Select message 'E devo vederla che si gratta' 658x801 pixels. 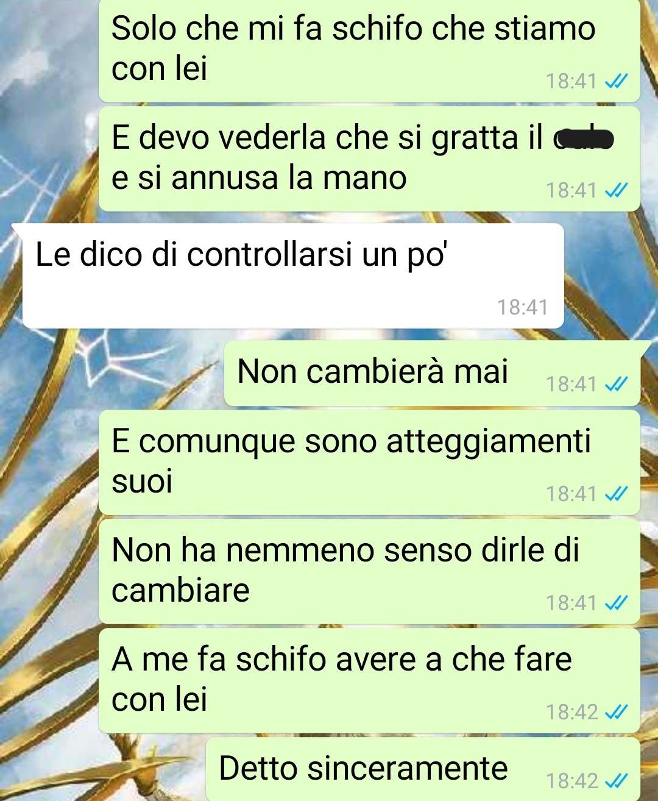369,159
